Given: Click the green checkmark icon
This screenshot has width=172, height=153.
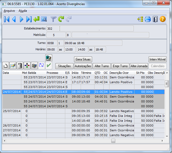Looking at the screenshot, I should (x=49, y=66).
